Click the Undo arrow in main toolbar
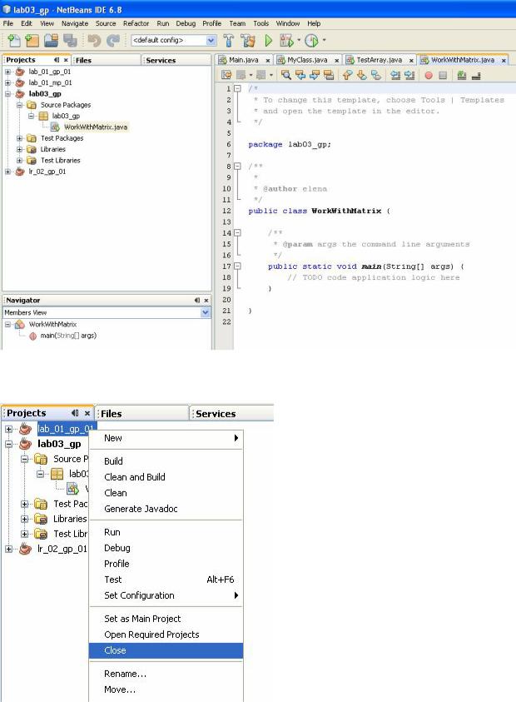 (94, 41)
